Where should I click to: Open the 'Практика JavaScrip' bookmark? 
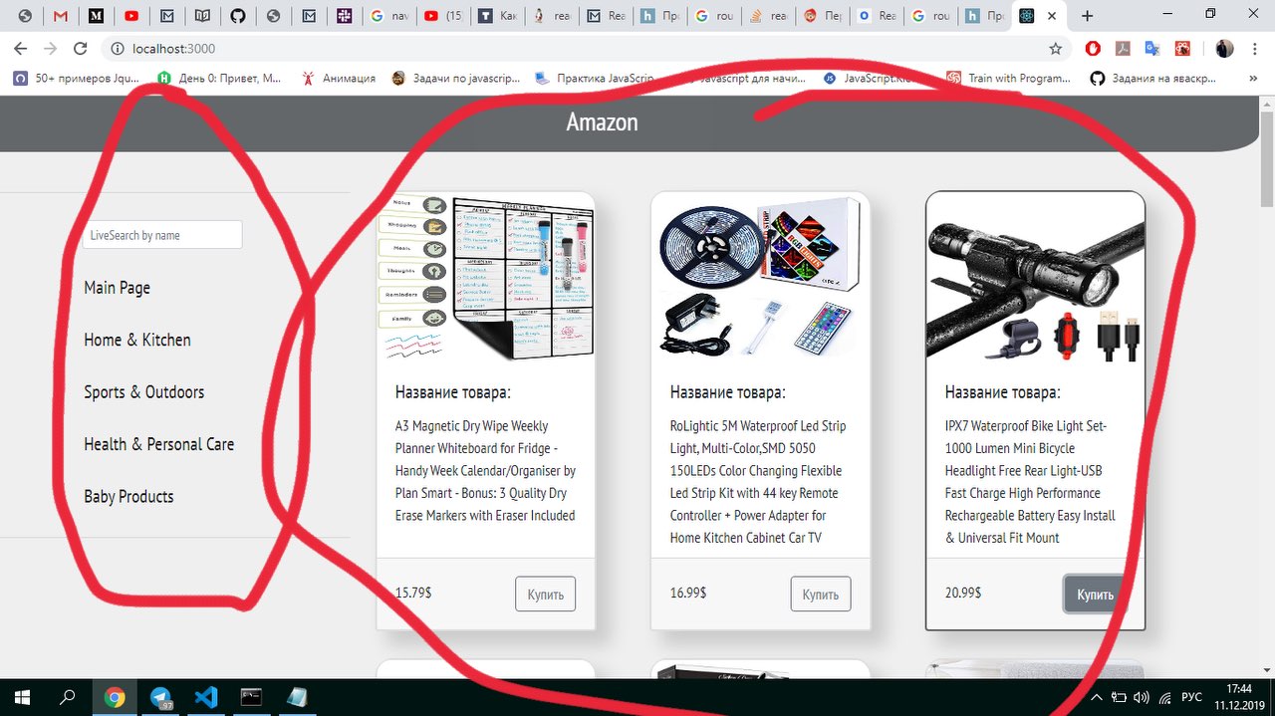[596, 78]
